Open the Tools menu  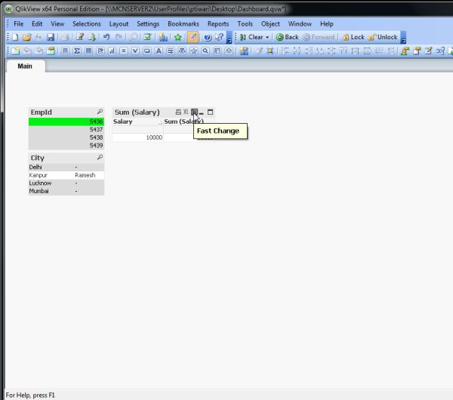point(245,23)
